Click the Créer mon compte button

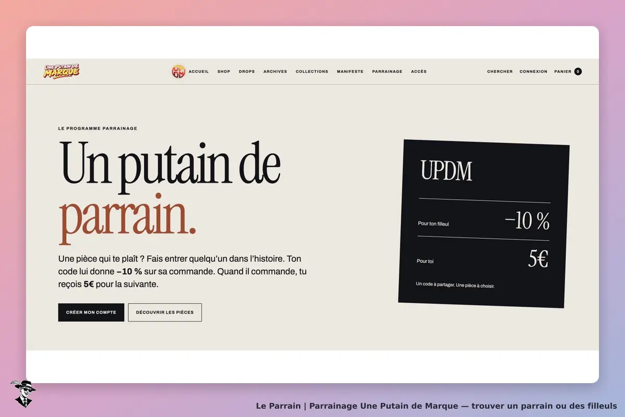click(91, 312)
